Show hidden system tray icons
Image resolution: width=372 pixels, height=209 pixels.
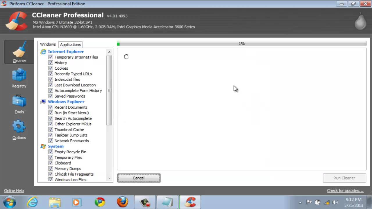[x=300, y=202]
